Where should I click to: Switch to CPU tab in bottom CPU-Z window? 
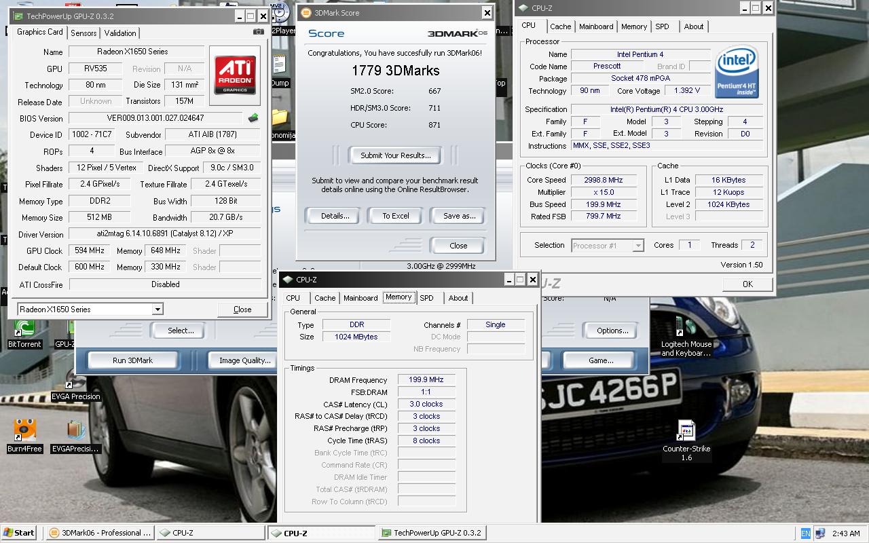293,298
